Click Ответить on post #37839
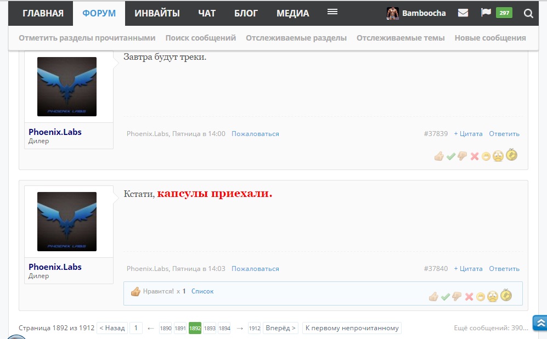 pyautogui.click(x=504, y=134)
